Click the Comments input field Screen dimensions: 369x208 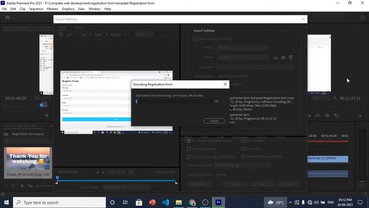coord(256,67)
